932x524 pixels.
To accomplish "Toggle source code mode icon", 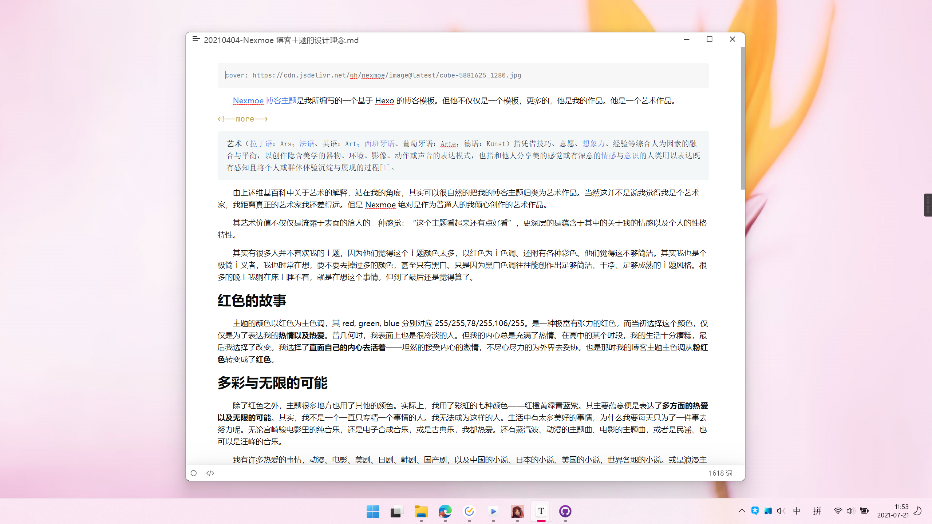I will (210, 473).
